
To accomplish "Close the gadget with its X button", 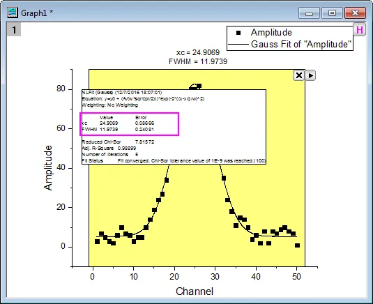I will [299, 75].
